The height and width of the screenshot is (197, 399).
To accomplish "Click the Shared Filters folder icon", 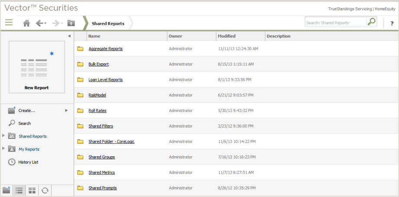I will click(80, 126).
